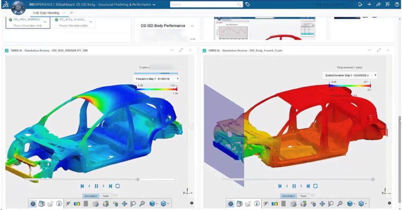
Task: Select the pan arrows tool in Frontal Crash toolbar
Action: (x=322, y=204)
